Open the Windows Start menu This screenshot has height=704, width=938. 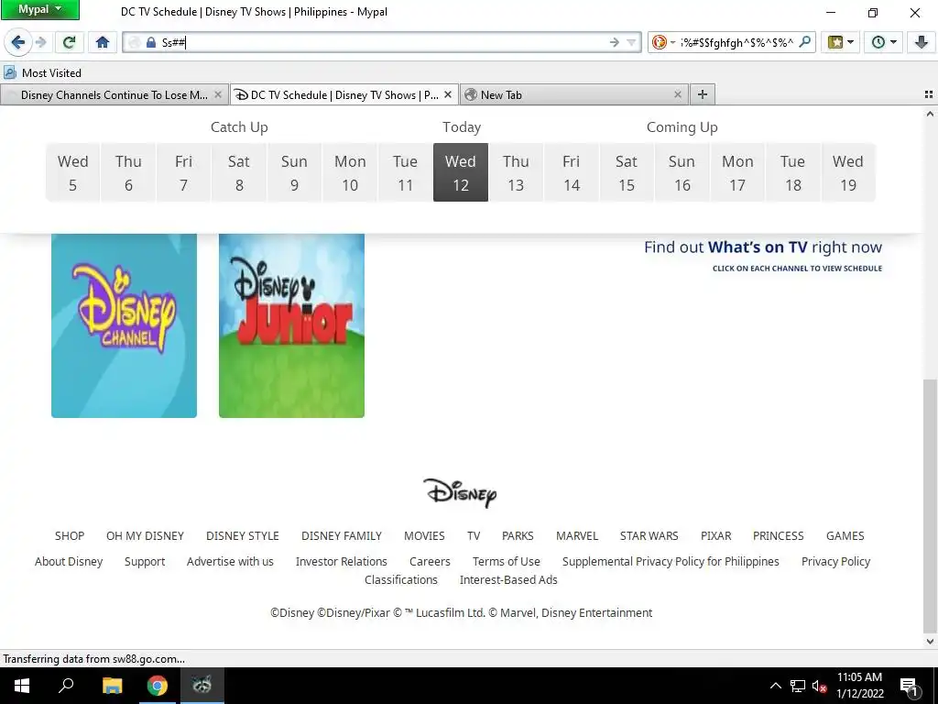(22, 686)
